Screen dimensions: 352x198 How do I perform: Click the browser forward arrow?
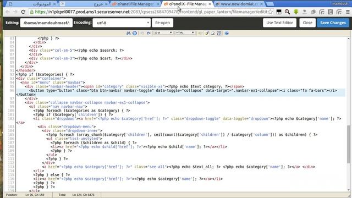pyautogui.click(x=15, y=12)
